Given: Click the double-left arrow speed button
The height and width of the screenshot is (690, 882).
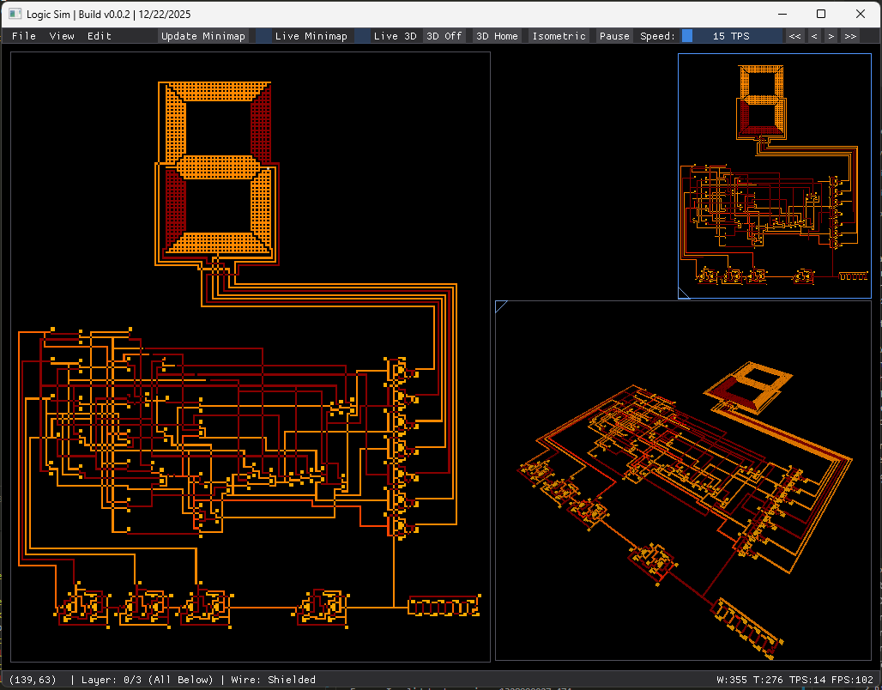Looking at the screenshot, I should click(795, 36).
